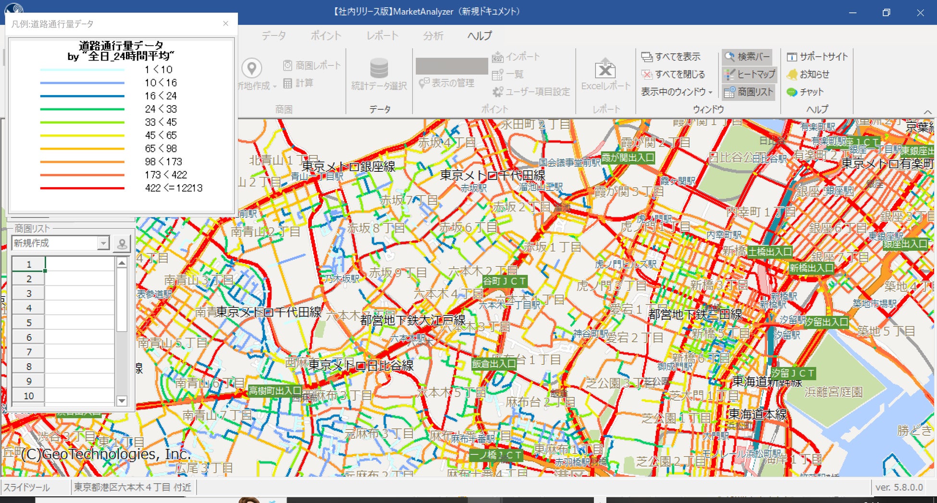Click the empty cell in row 7
The height and width of the screenshot is (503, 937).
click(80, 352)
